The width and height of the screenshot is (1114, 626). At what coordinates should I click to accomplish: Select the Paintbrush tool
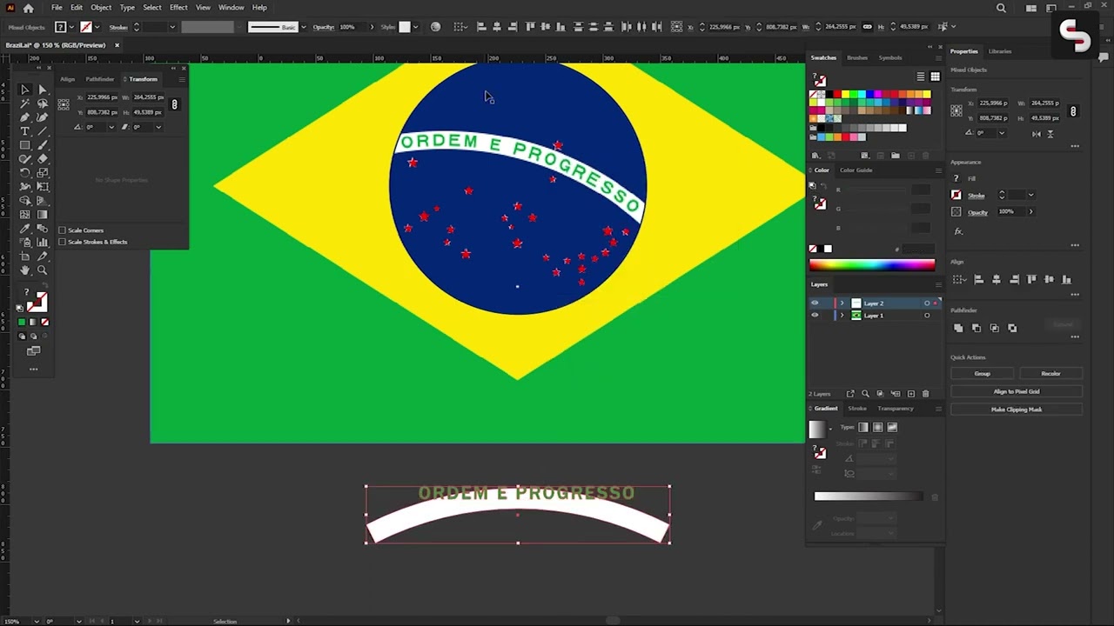point(42,145)
